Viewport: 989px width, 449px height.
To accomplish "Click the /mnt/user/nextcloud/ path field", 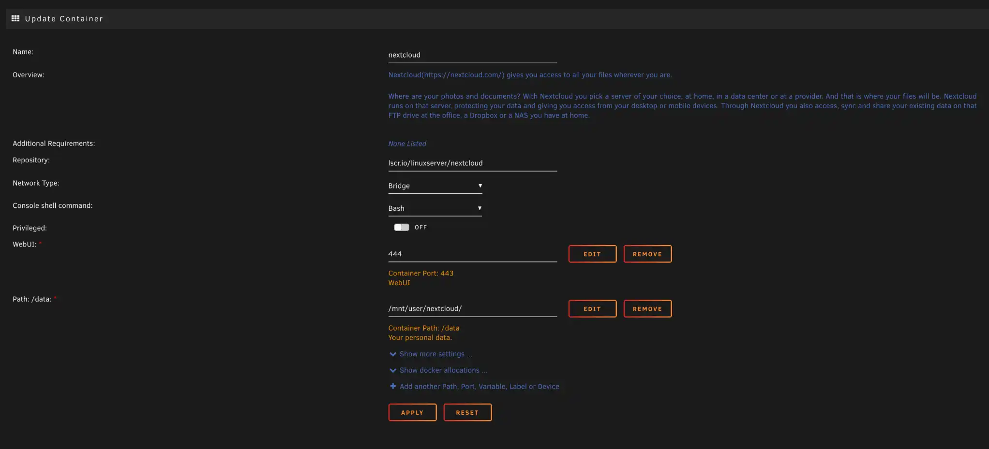I will point(472,309).
